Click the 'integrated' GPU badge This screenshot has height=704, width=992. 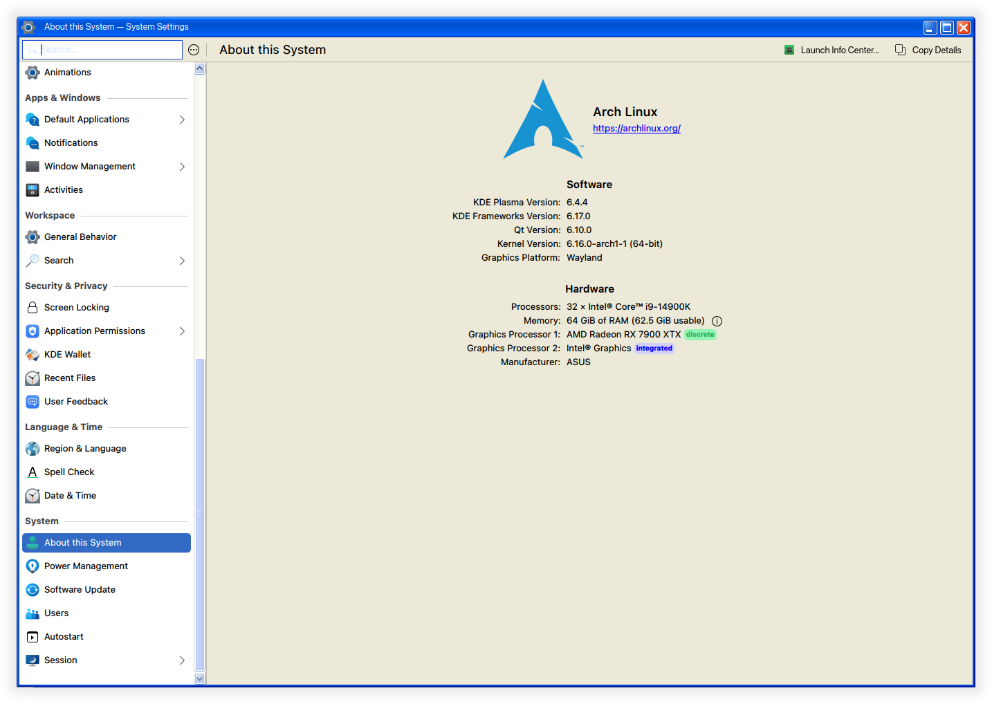coord(654,349)
